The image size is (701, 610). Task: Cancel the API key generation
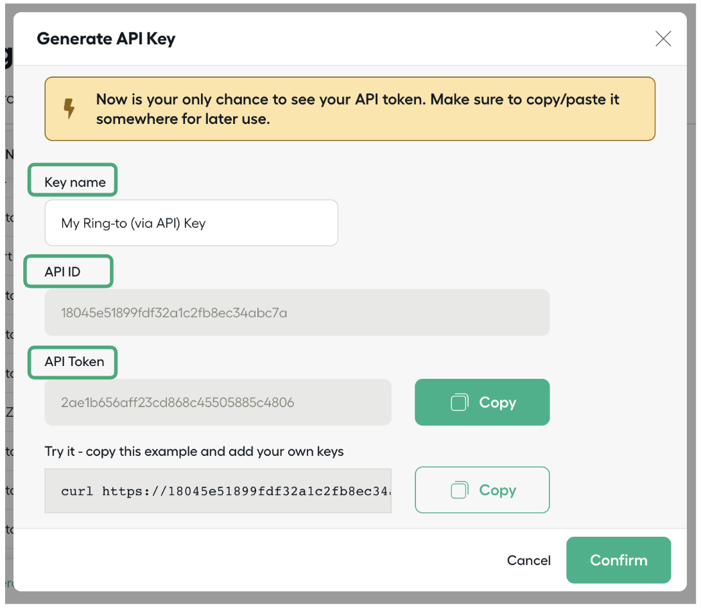pos(528,561)
